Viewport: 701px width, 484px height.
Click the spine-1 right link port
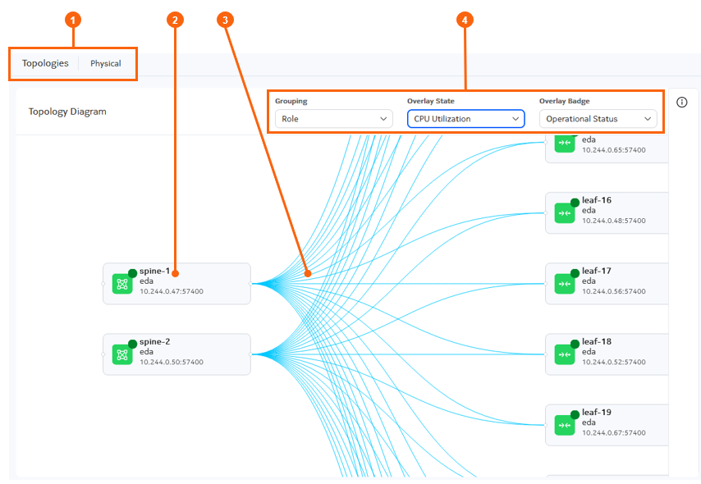[251, 284]
